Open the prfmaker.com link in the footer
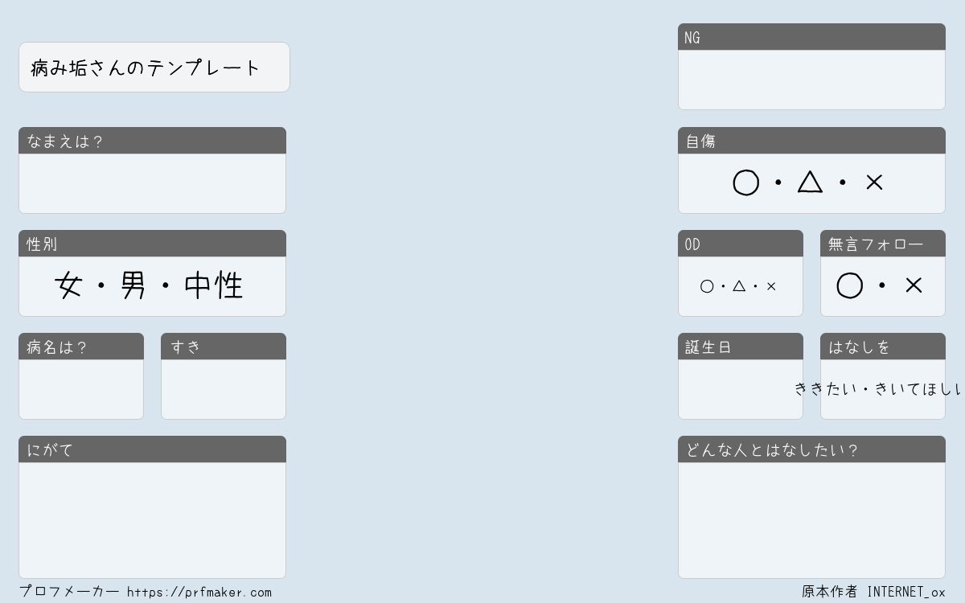Viewport: 965px width, 603px height. coord(199,593)
